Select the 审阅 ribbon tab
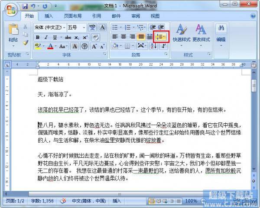Image resolution: width=260 pixels, height=208 pixels. click(136, 16)
